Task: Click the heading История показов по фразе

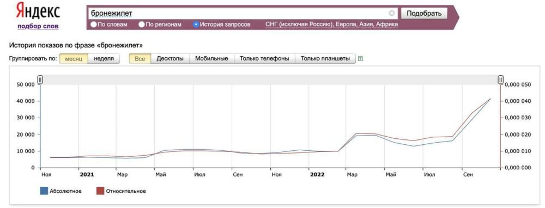Action: click(x=76, y=46)
